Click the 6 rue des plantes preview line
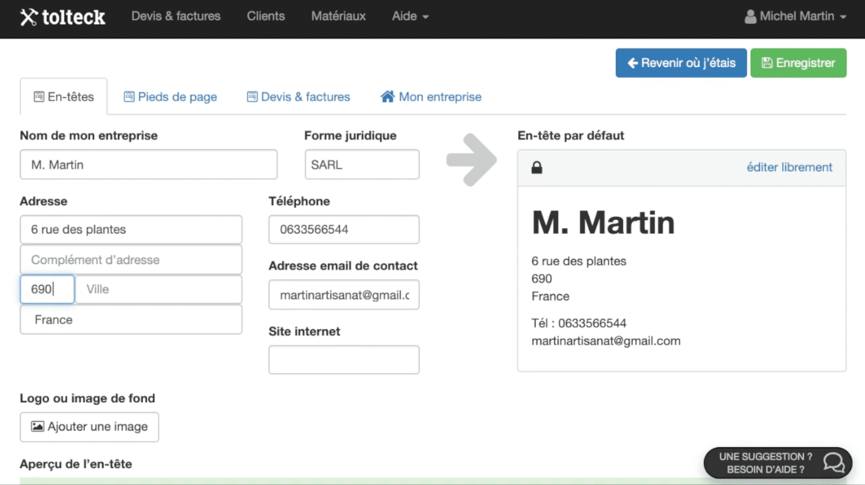865x485 pixels. 579,261
